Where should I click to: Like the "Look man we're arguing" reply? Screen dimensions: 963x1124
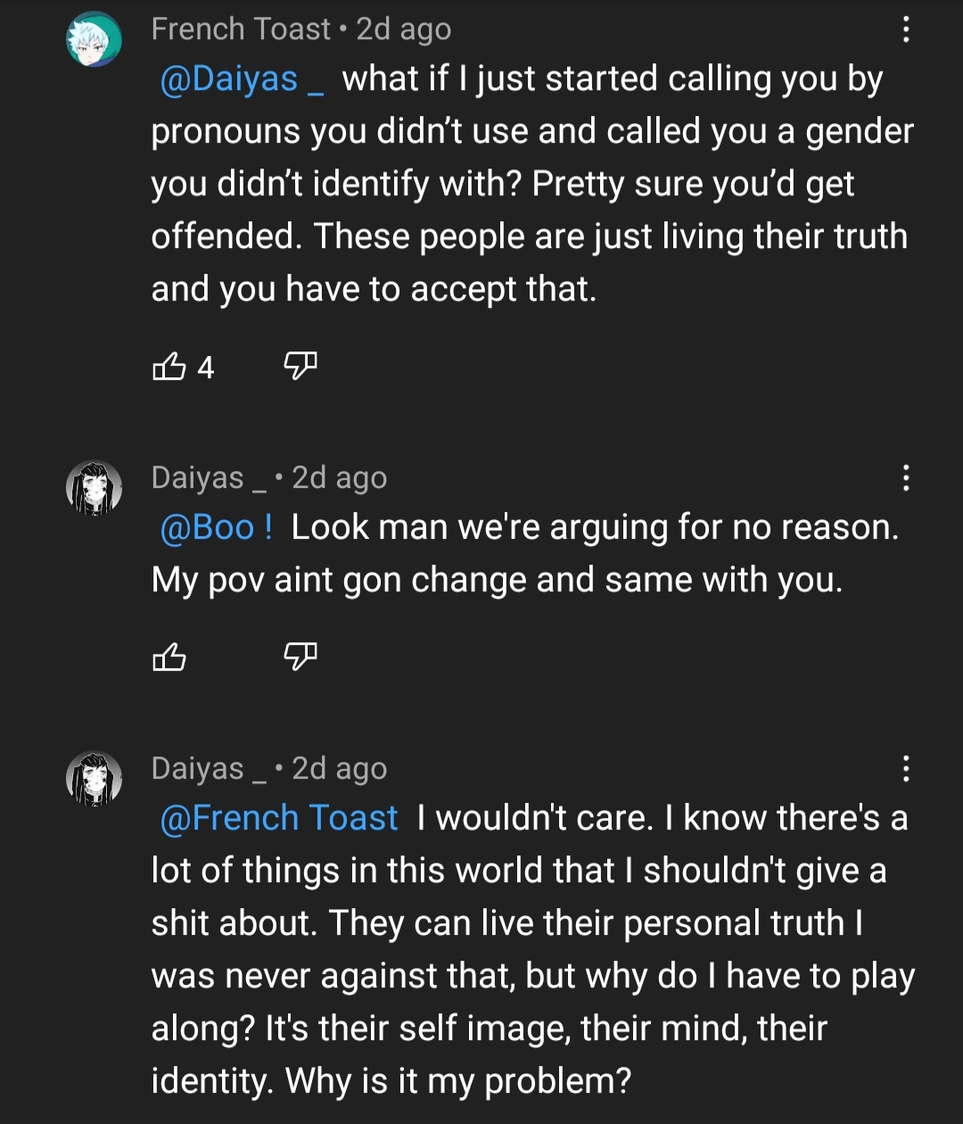click(169, 657)
